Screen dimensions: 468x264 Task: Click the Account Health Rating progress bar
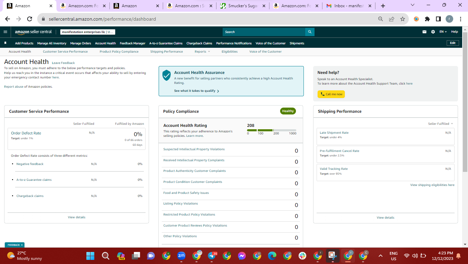[272, 130]
